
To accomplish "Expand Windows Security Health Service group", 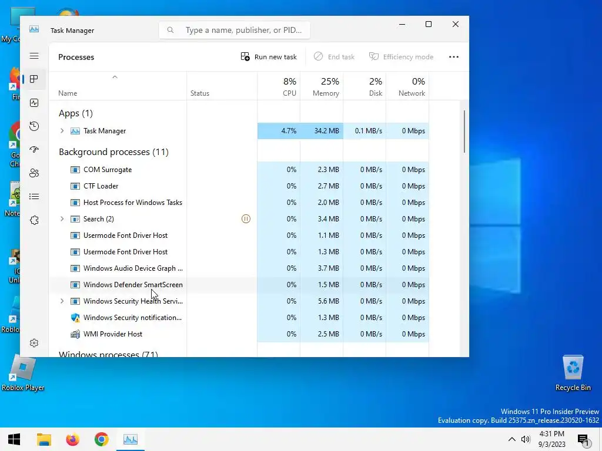I will pyautogui.click(x=62, y=301).
